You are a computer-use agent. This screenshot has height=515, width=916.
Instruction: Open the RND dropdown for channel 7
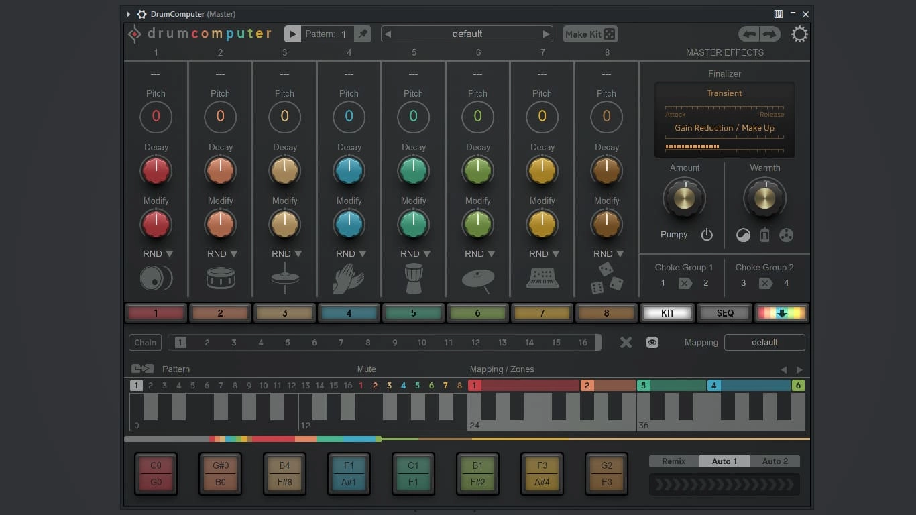(x=545, y=254)
